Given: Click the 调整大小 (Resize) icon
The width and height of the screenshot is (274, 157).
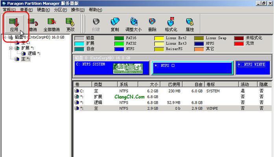Looking at the screenshot, I should tap(134, 22).
